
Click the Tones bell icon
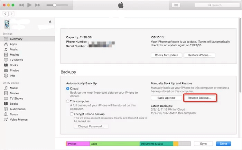[6, 114]
